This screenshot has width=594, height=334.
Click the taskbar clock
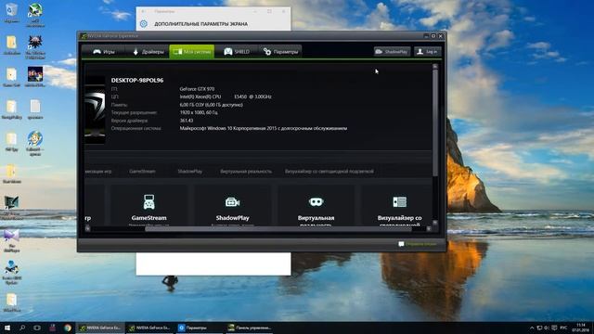pyautogui.click(x=581, y=328)
